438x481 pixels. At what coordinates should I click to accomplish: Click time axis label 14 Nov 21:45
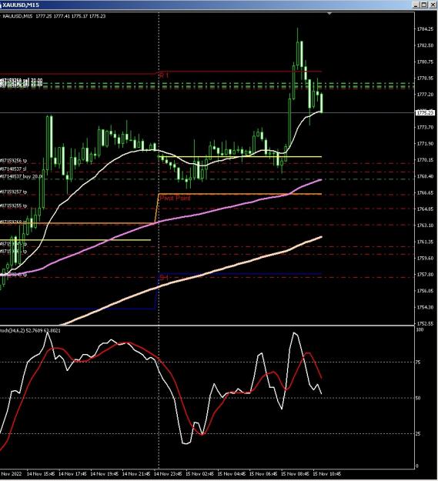tap(136, 474)
